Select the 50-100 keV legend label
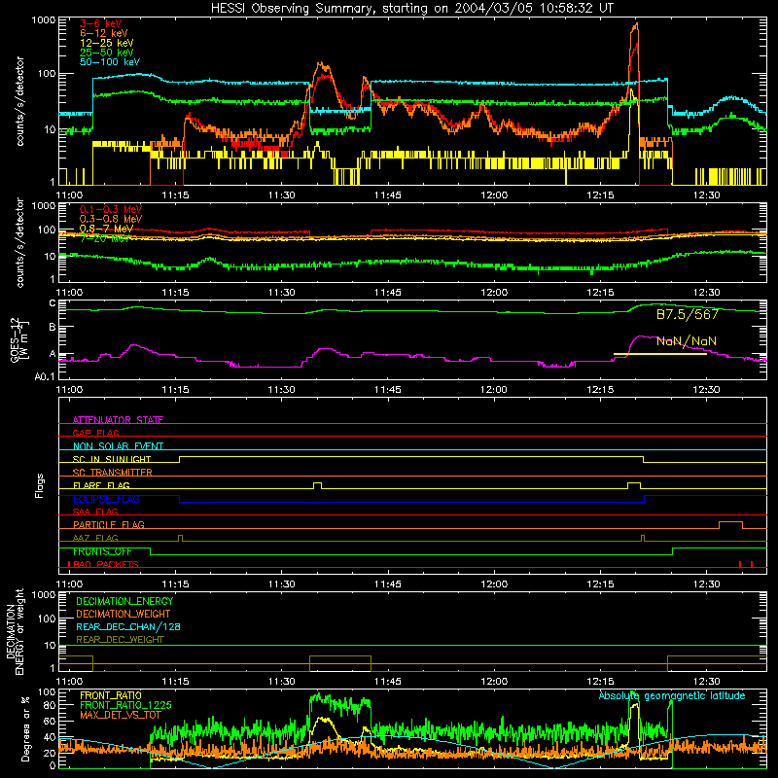The image size is (778, 778). point(110,62)
